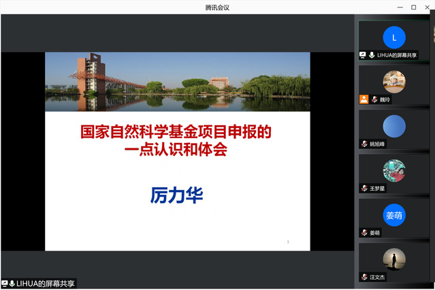This screenshot has width=435, height=290.
Task: Click the muted mic icon next to 姚旭峰
Action: point(364,144)
